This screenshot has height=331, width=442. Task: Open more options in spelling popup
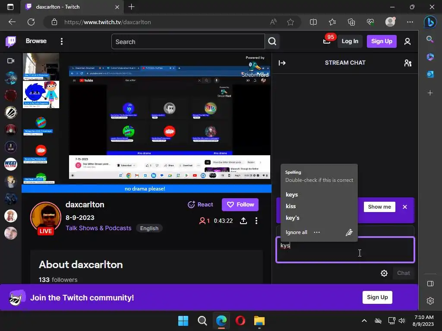[x=317, y=232]
